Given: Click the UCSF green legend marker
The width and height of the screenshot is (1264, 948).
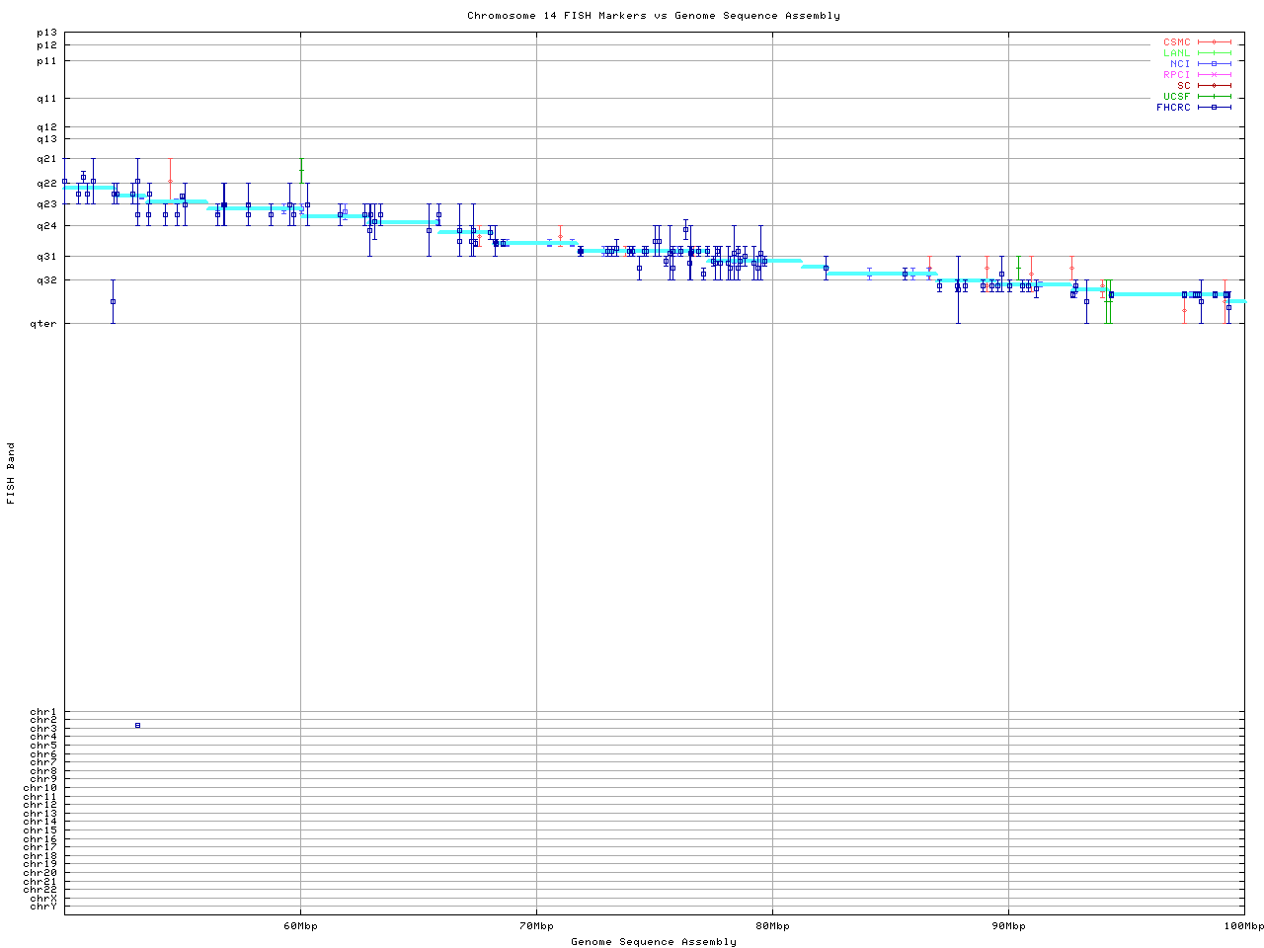Looking at the screenshot, I should click(x=1214, y=97).
